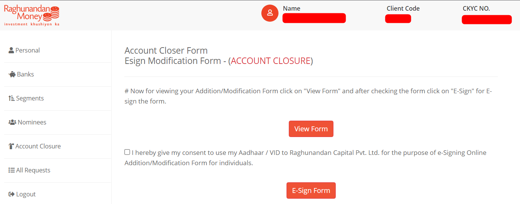Click the piggy bank icon for Banks
This screenshot has width=520, height=204.
(x=12, y=74)
